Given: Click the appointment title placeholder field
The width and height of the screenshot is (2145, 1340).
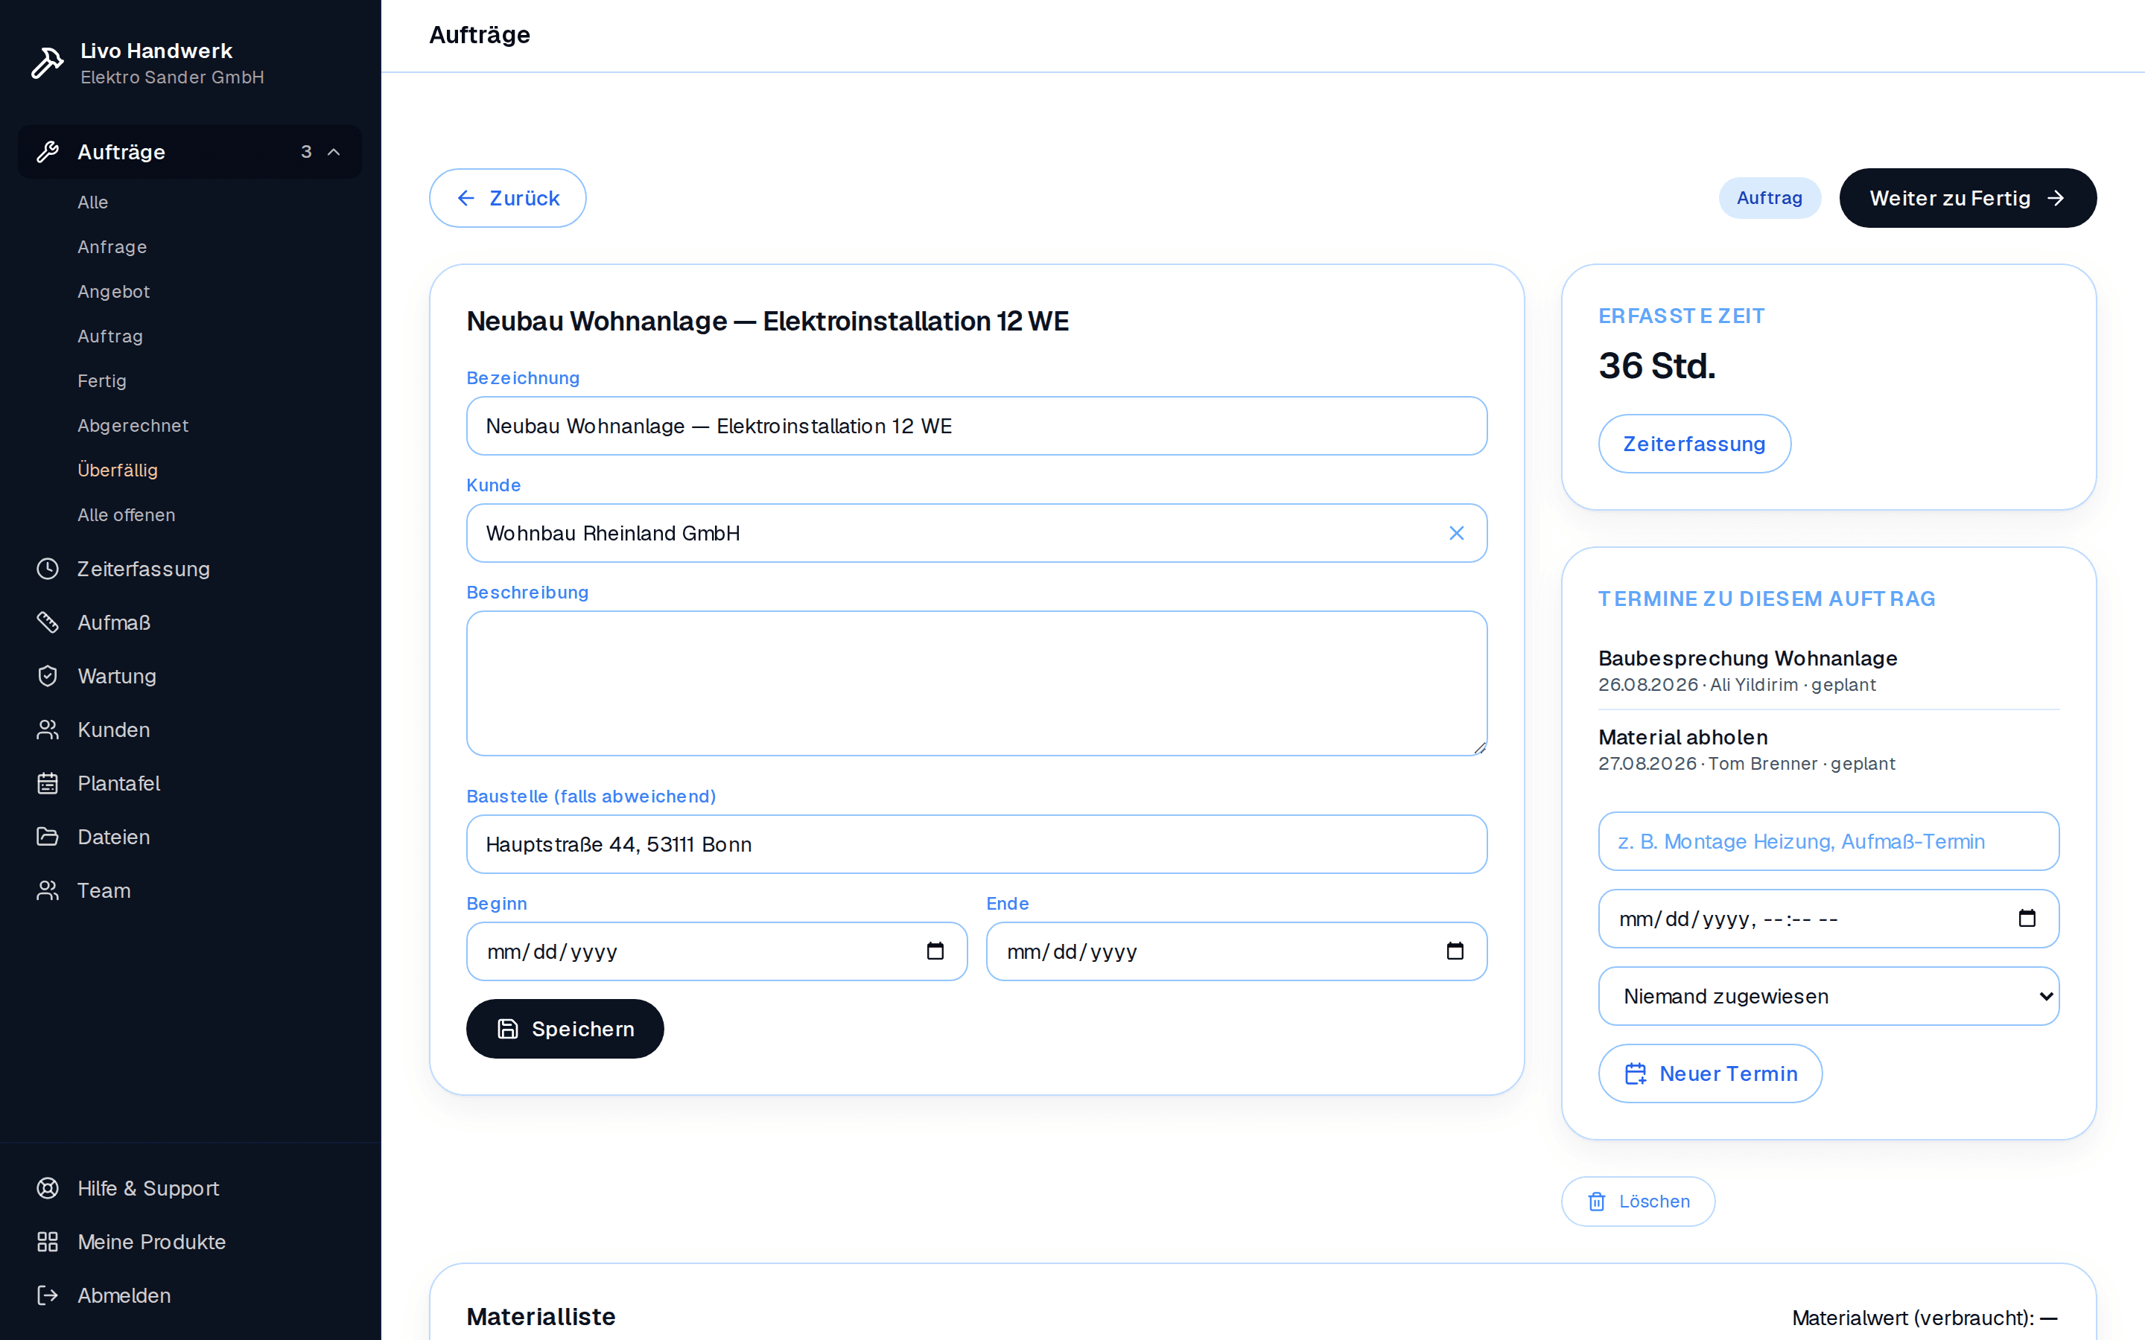Looking at the screenshot, I should pyautogui.click(x=1828, y=841).
